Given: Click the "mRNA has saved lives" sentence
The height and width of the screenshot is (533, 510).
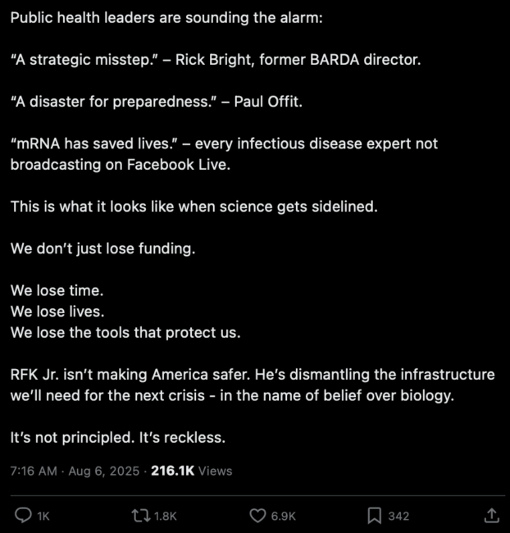Looking at the screenshot, I should [224, 154].
